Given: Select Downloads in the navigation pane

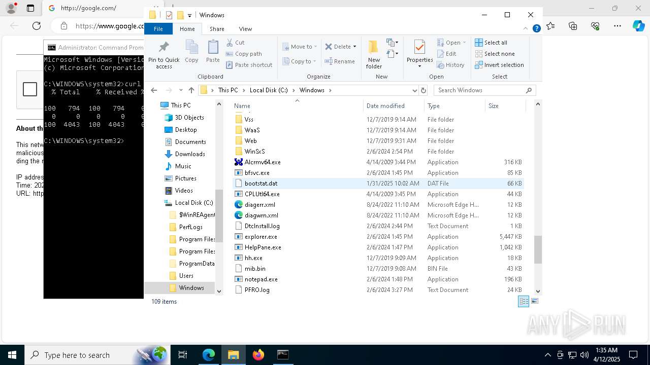Looking at the screenshot, I should point(190,154).
